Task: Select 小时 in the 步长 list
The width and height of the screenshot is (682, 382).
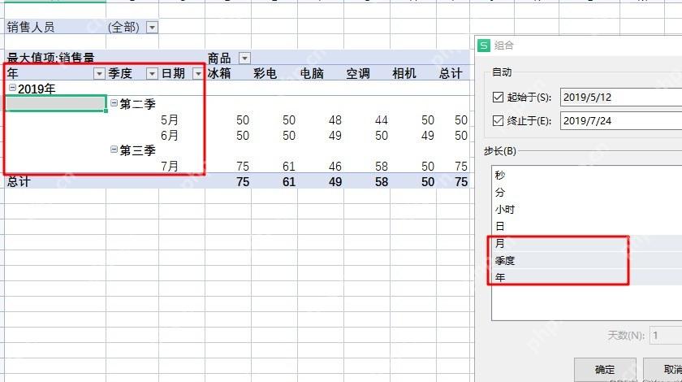Action: tap(587, 209)
